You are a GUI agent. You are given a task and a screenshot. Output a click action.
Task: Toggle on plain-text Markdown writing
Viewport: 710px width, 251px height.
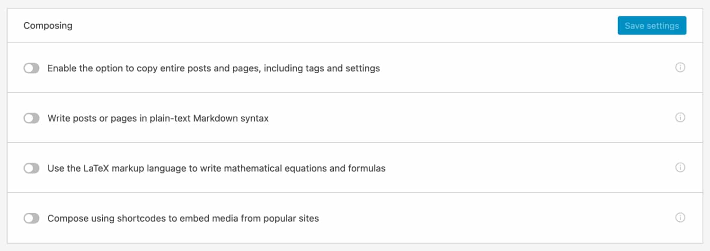[32, 118]
